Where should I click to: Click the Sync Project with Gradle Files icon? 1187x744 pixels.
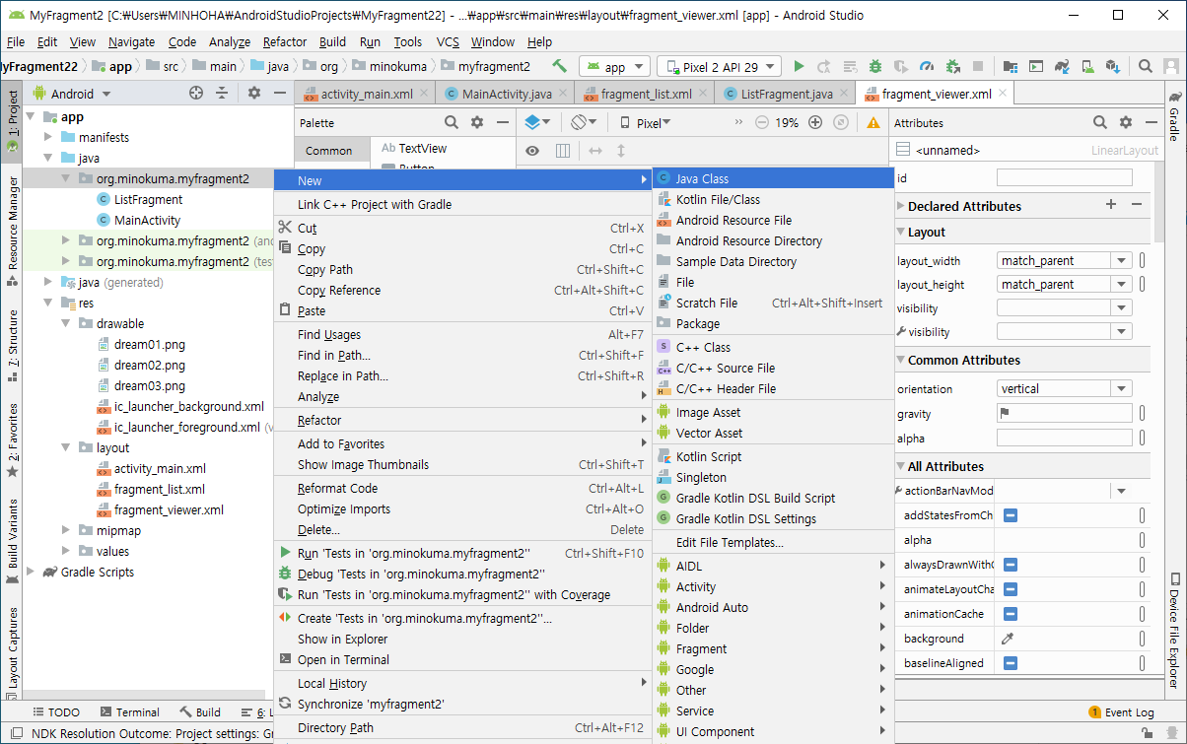1061,66
